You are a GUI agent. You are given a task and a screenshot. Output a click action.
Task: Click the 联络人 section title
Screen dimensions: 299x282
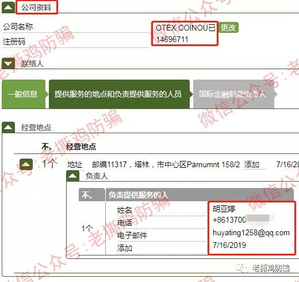(32, 63)
